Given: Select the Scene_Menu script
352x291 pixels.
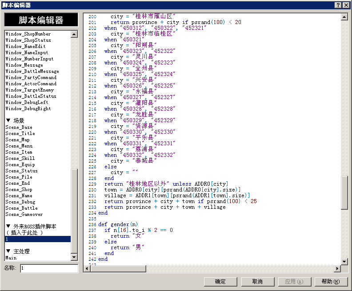Looking at the screenshot, I should tap(38, 146).
